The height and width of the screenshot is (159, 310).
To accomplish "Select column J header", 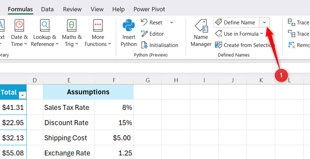I will click(x=232, y=80).
